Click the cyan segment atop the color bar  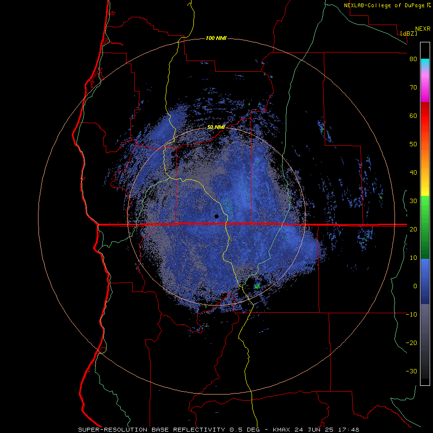tap(425, 63)
